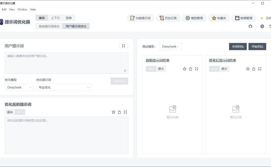Open the 模型管理 model manager
Screen dimensions: 271x167
pyautogui.click(x=194, y=18)
